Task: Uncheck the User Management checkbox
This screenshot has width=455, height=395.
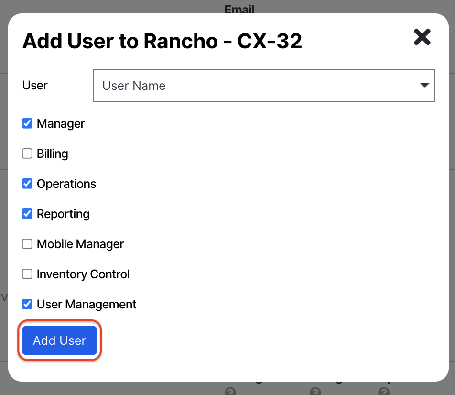Action: (x=27, y=304)
